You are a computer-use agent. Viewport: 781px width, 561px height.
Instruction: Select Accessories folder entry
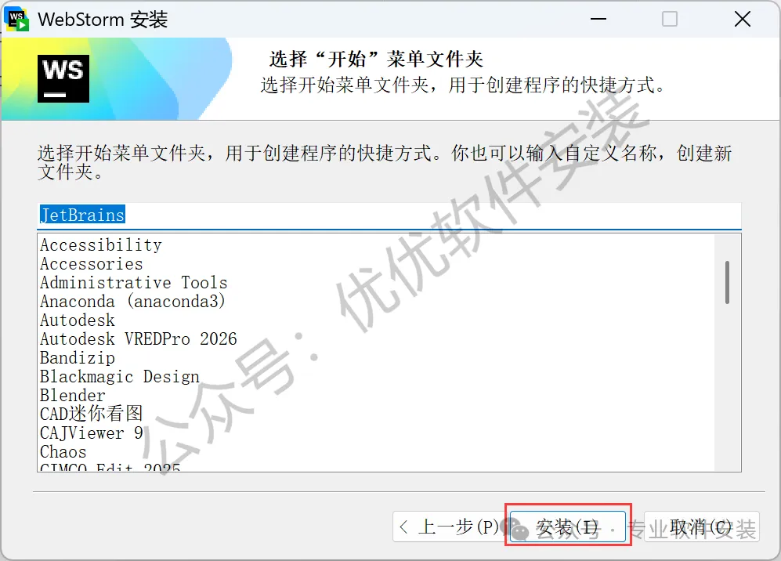point(91,263)
